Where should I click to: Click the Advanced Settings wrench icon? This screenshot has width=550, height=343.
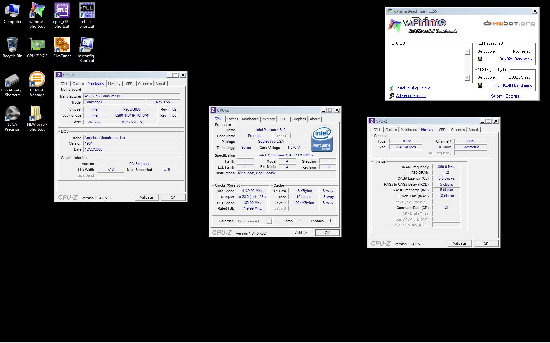(391, 96)
